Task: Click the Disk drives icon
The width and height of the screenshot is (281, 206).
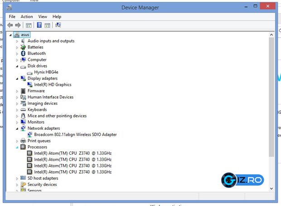Action: [x=23, y=67]
